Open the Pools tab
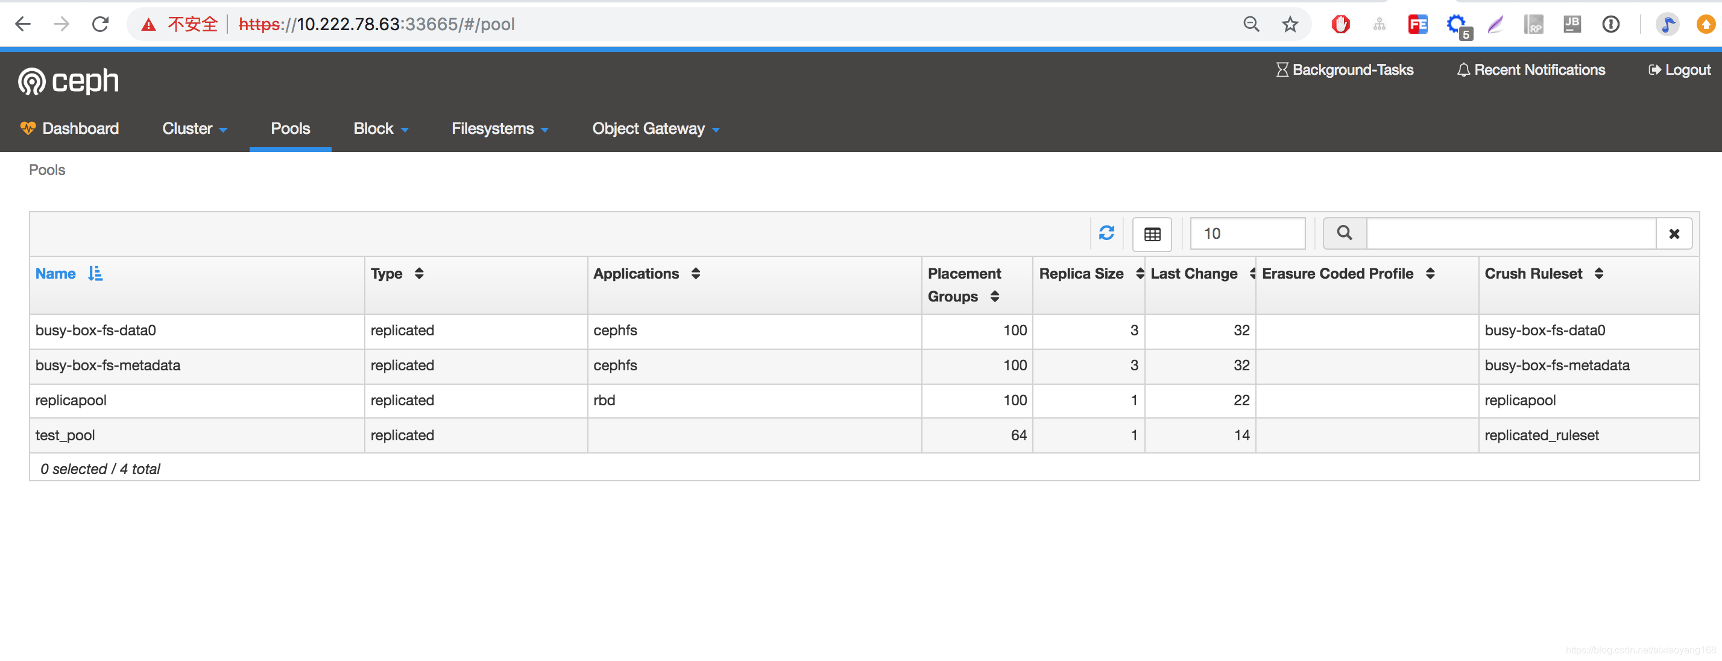 coord(290,128)
